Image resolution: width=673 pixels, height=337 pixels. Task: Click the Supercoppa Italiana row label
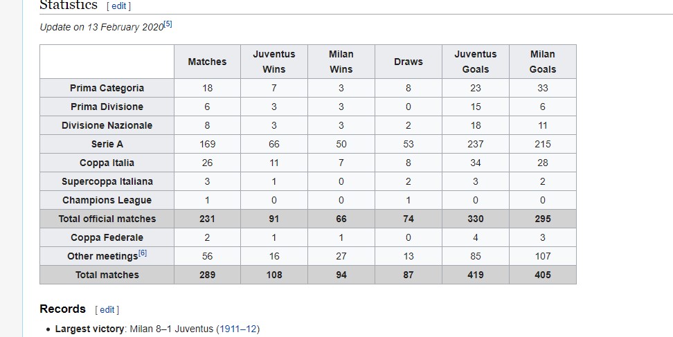[x=107, y=181]
